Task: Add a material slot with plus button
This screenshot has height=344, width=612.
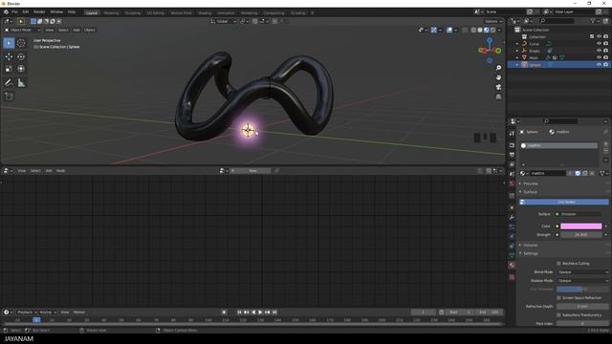Action: pyautogui.click(x=605, y=144)
